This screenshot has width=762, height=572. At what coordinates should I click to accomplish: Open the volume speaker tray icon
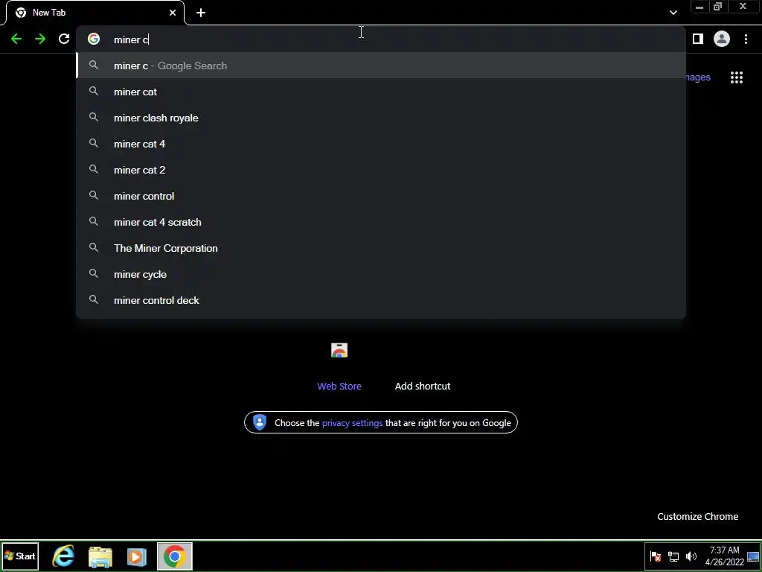pyautogui.click(x=691, y=556)
